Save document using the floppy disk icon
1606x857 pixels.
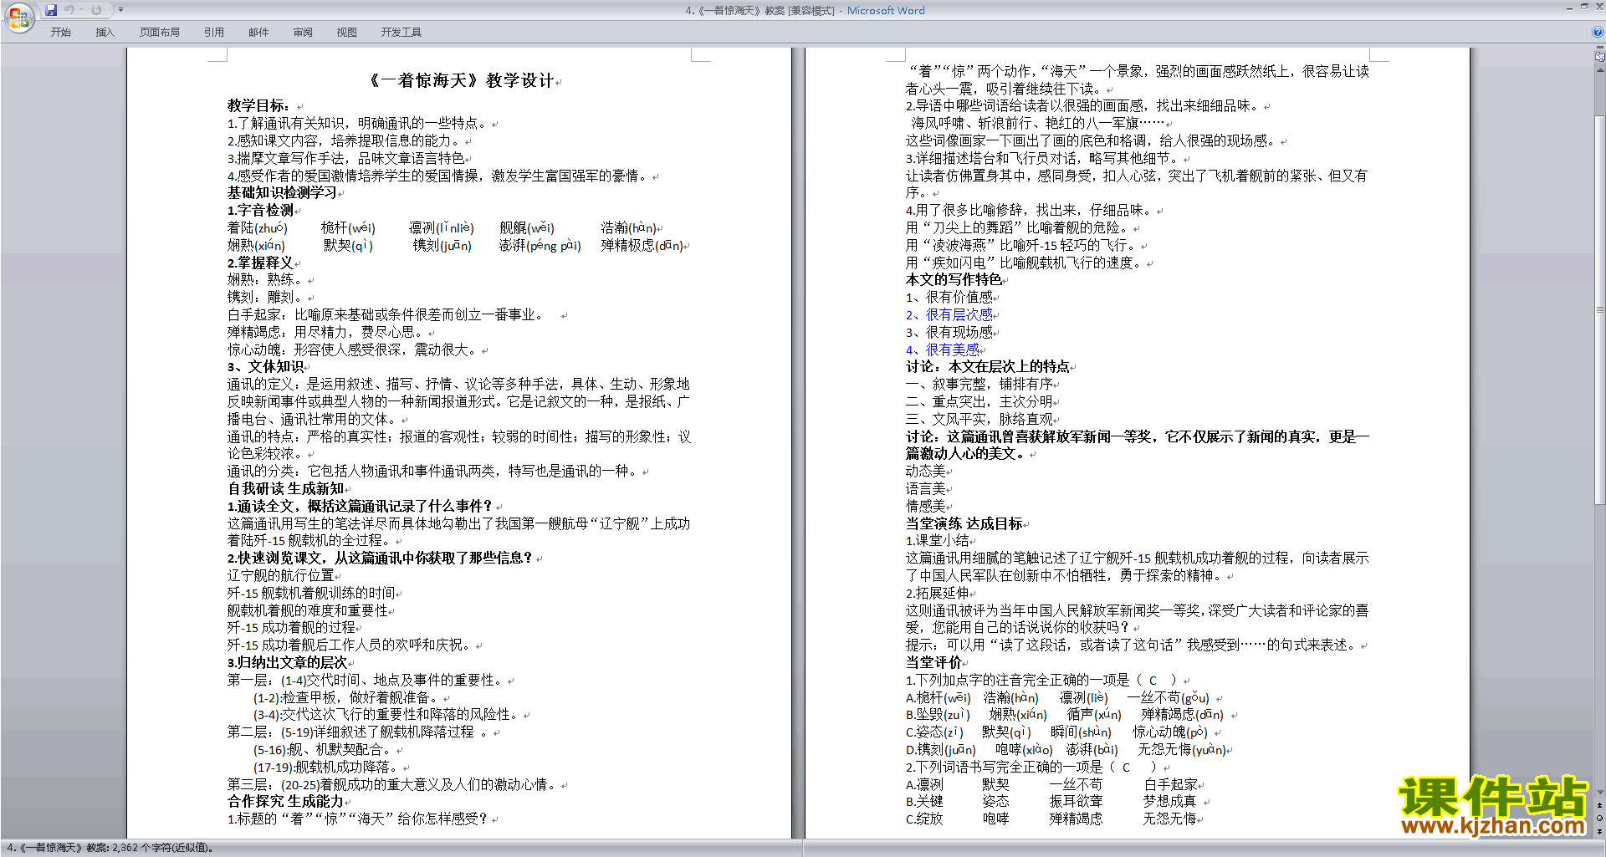coord(51,10)
